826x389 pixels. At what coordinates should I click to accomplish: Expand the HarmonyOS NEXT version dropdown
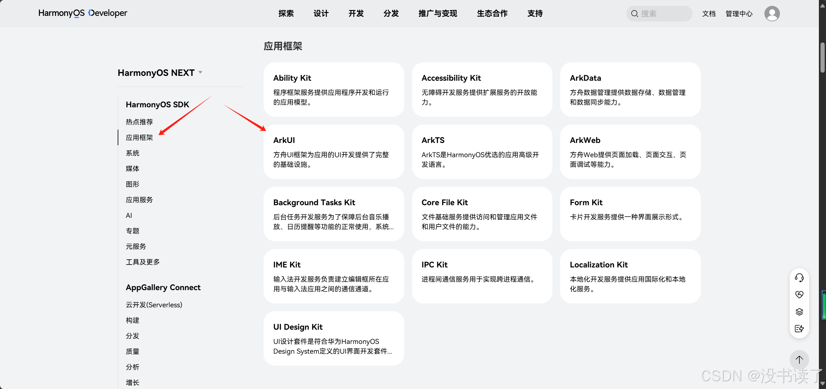tap(200, 72)
